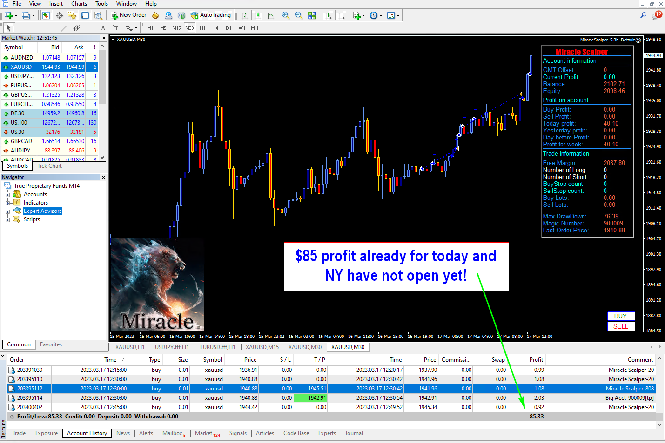Open the search magnifier icon
Screen dimensions: 665x443
pyautogui.click(x=643, y=15)
